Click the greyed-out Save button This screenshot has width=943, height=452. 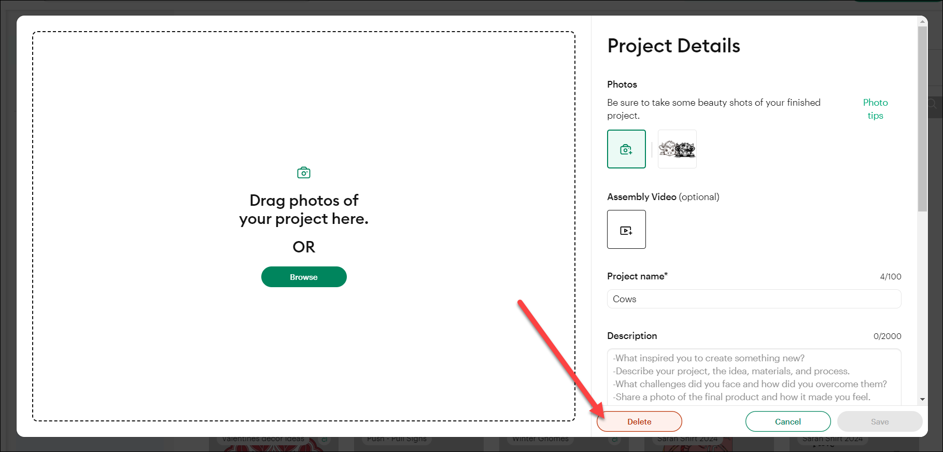(879, 421)
